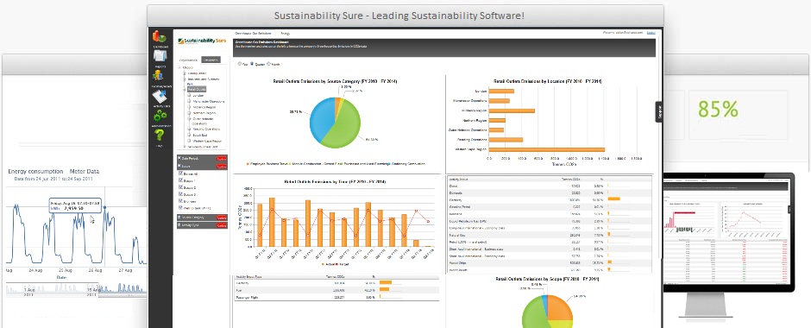Select the Quarter radio button
The width and height of the screenshot is (811, 328).
[x=252, y=64]
